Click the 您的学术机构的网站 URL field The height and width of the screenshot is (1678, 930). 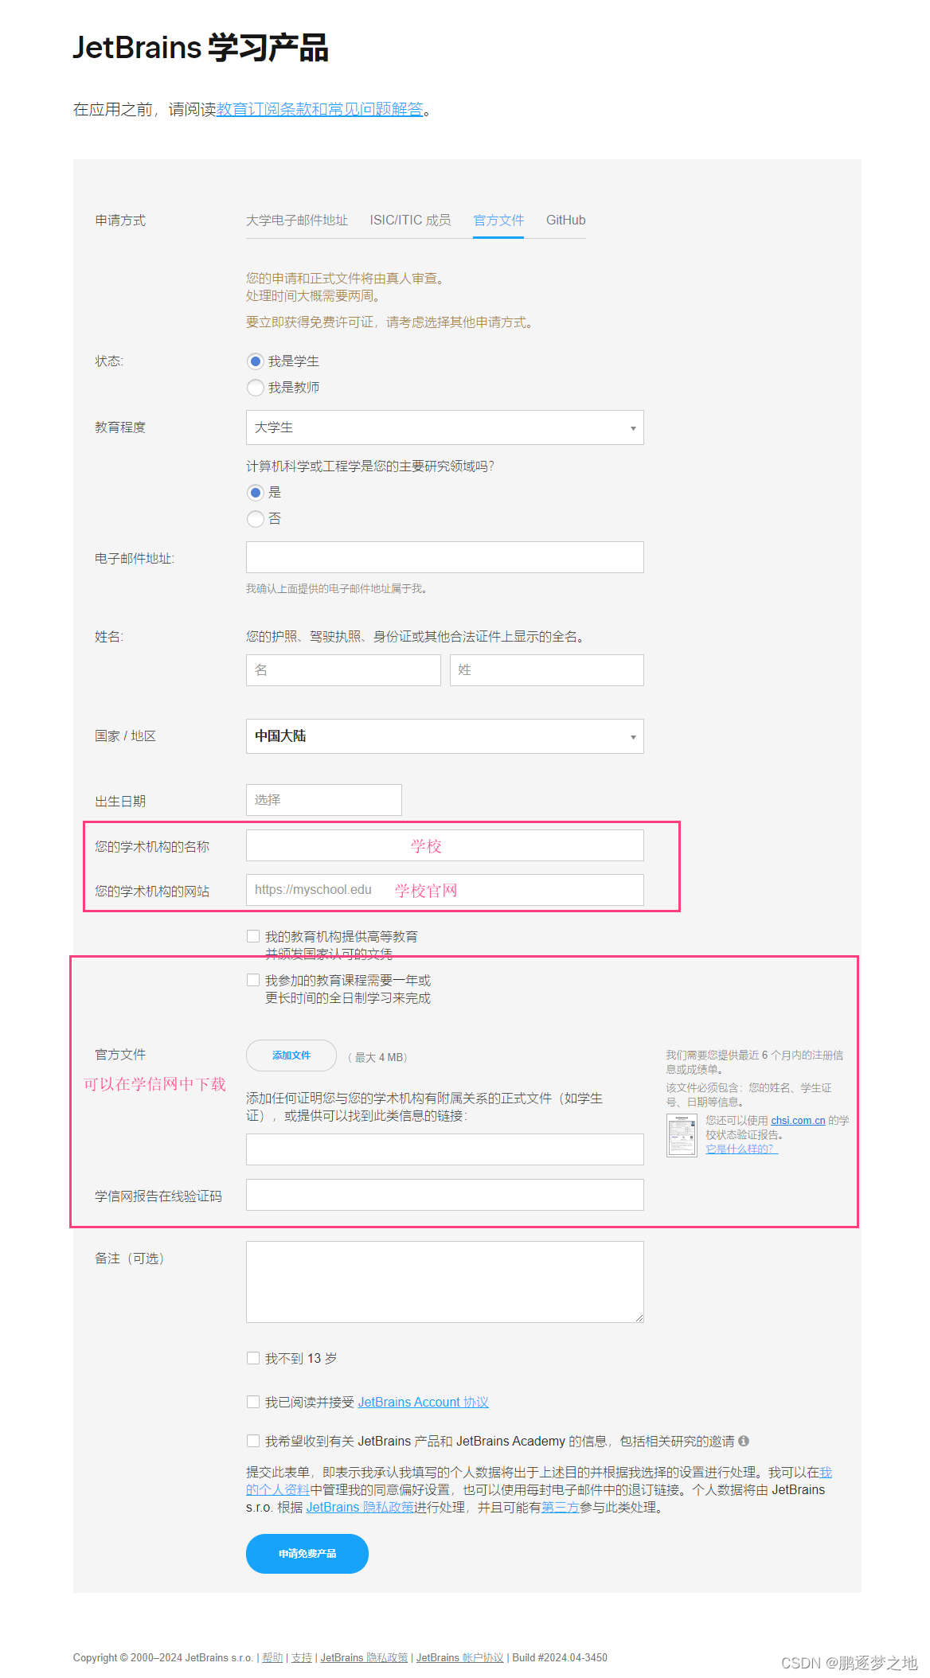(x=444, y=890)
